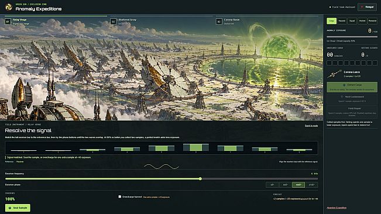Open the Shattered Array stage tab
Viewport: 381px width, 214px height.
(162, 21)
